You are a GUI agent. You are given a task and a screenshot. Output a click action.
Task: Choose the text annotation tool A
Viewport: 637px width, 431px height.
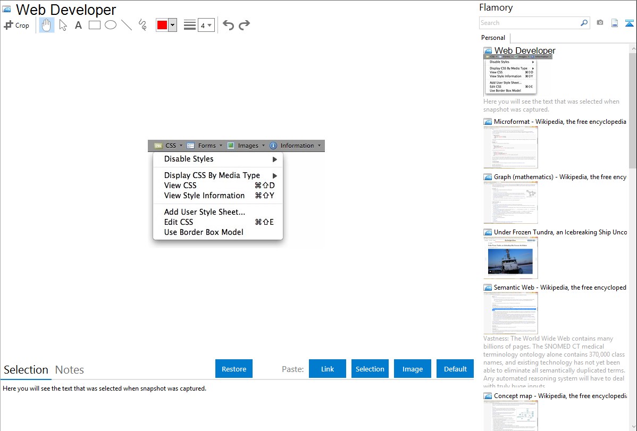(x=78, y=25)
